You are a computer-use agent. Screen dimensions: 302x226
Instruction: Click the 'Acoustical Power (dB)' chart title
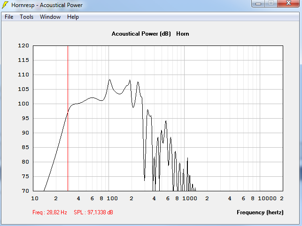point(141,34)
